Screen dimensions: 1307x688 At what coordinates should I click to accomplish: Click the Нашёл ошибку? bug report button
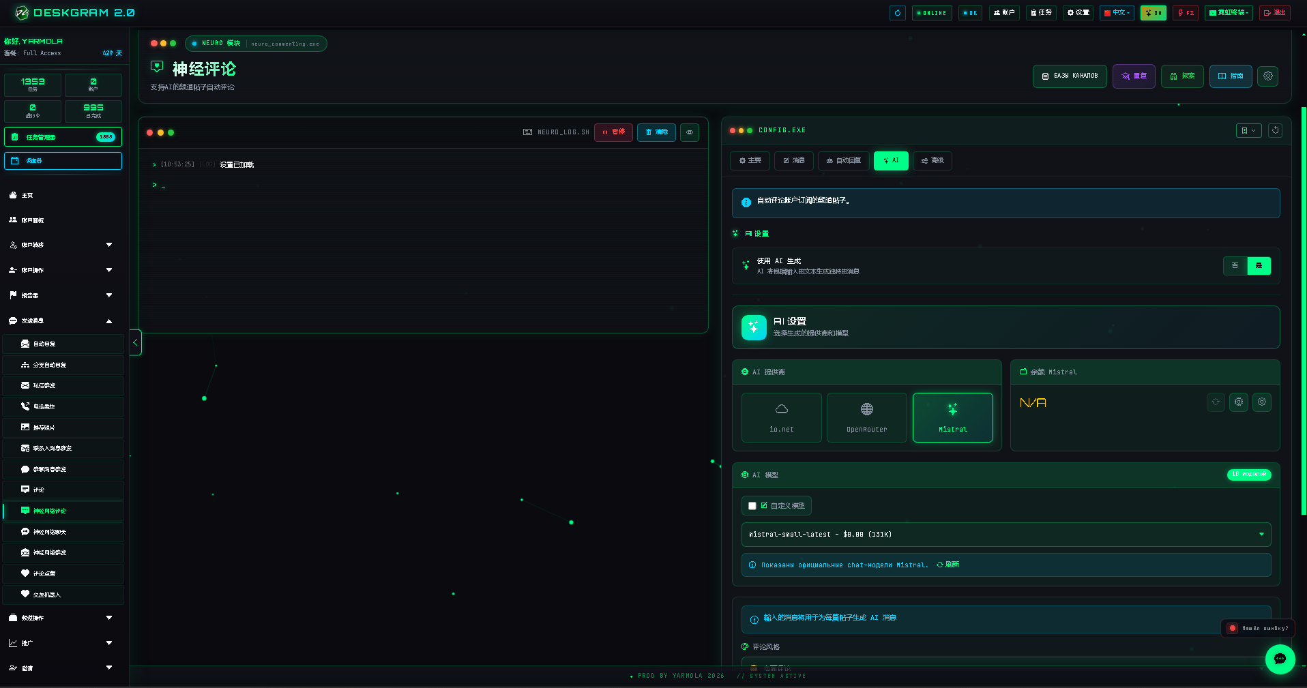[1258, 628]
